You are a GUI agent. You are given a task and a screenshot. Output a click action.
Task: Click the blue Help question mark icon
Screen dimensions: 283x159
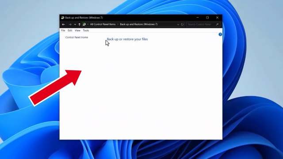click(x=220, y=34)
